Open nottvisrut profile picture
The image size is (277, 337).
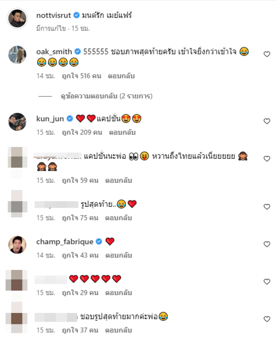tap(17, 18)
